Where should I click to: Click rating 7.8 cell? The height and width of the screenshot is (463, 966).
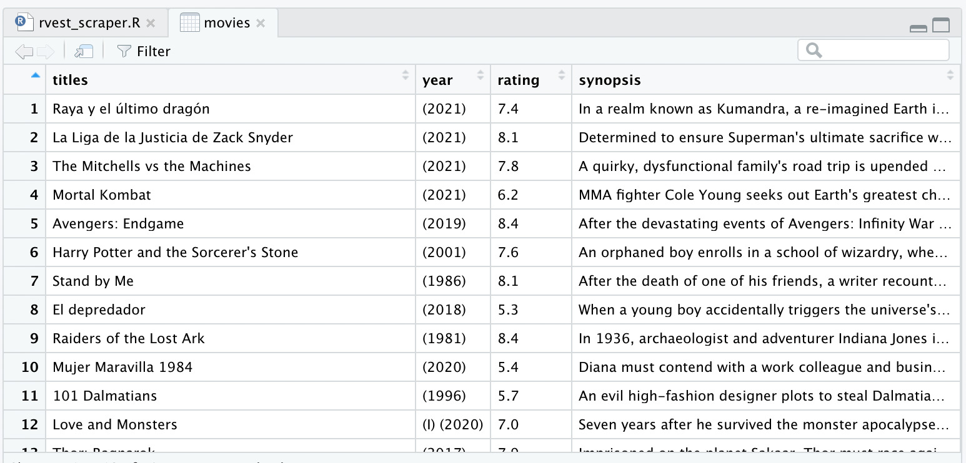pos(531,166)
